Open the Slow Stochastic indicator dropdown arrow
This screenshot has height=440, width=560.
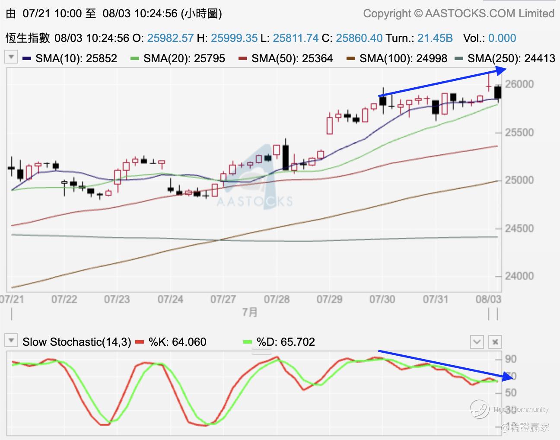11,340
